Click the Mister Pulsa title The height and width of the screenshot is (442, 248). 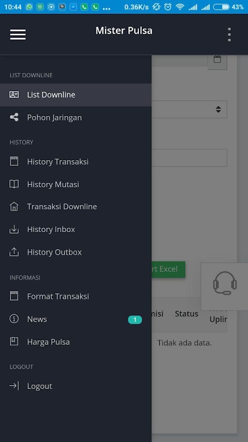tap(124, 30)
